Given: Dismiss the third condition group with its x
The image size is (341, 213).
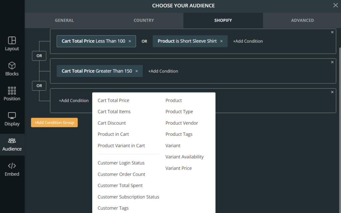Looking at the screenshot, I should pyautogui.click(x=332, y=92).
